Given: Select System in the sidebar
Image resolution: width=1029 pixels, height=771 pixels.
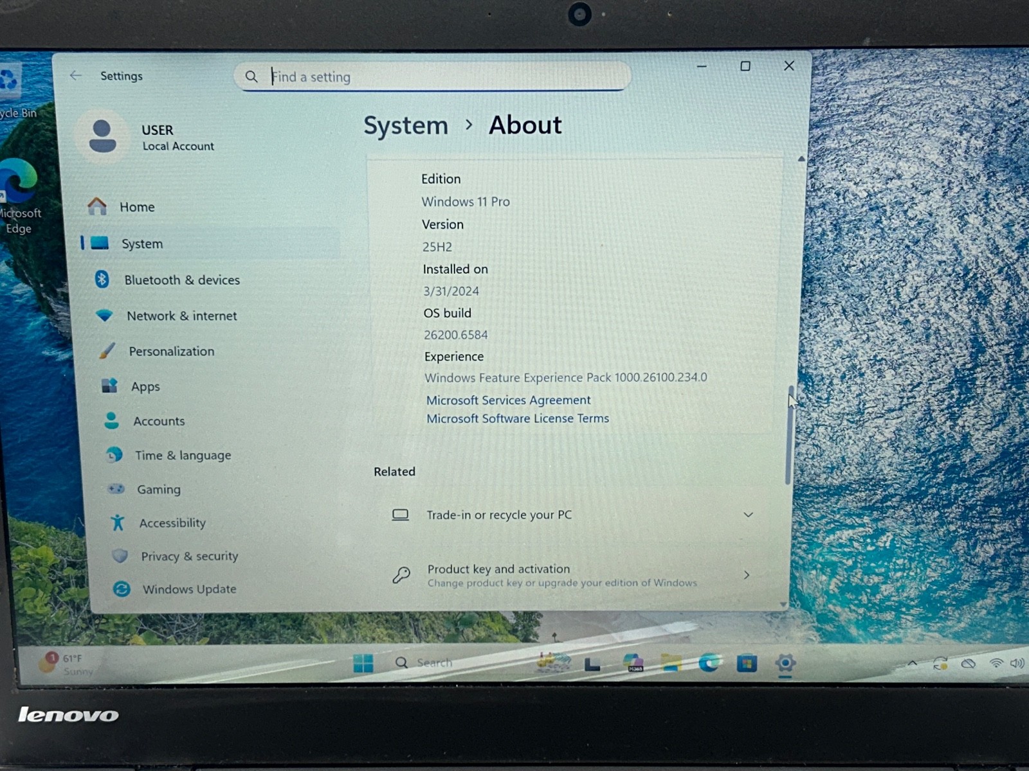Looking at the screenshot, I should point(211,244).
